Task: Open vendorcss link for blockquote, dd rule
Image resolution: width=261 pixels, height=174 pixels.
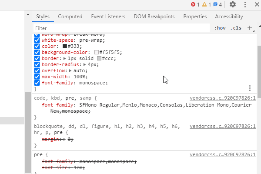Action: coord(223,127)
